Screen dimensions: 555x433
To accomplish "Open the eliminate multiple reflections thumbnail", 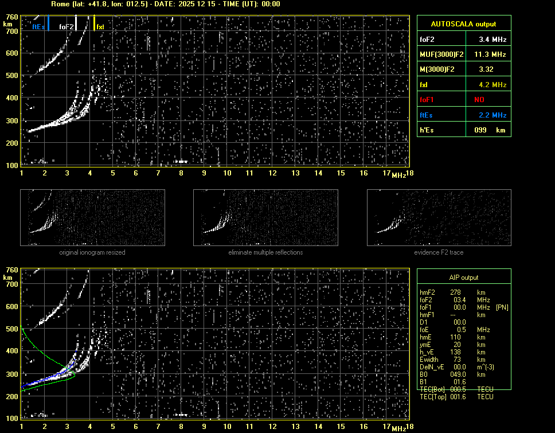I will coord(265,217).
